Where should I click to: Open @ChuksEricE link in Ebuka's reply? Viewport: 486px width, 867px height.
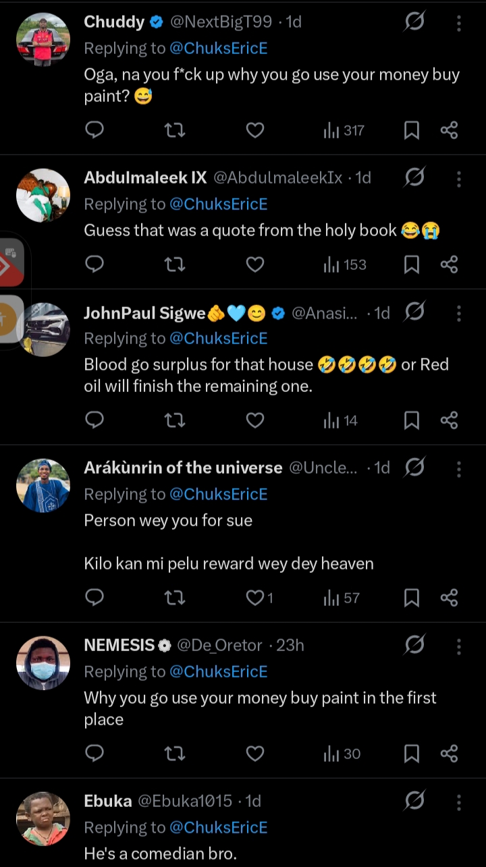tap(218, 828)
